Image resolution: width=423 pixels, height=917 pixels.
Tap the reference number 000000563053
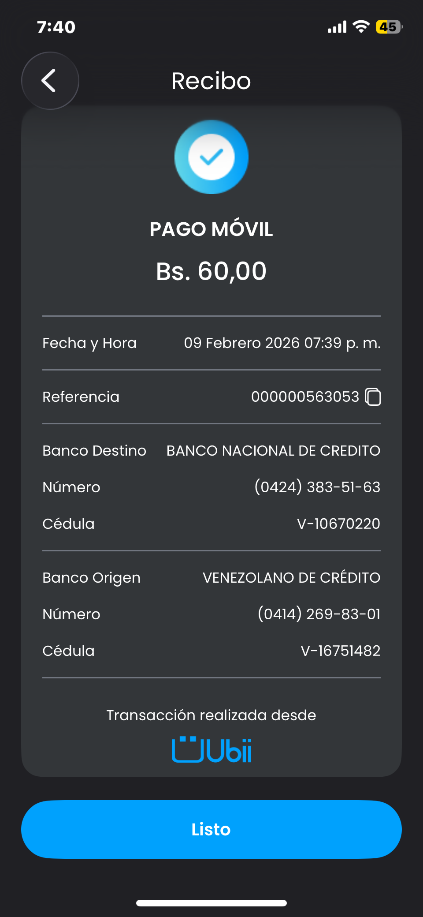[305, 397]
